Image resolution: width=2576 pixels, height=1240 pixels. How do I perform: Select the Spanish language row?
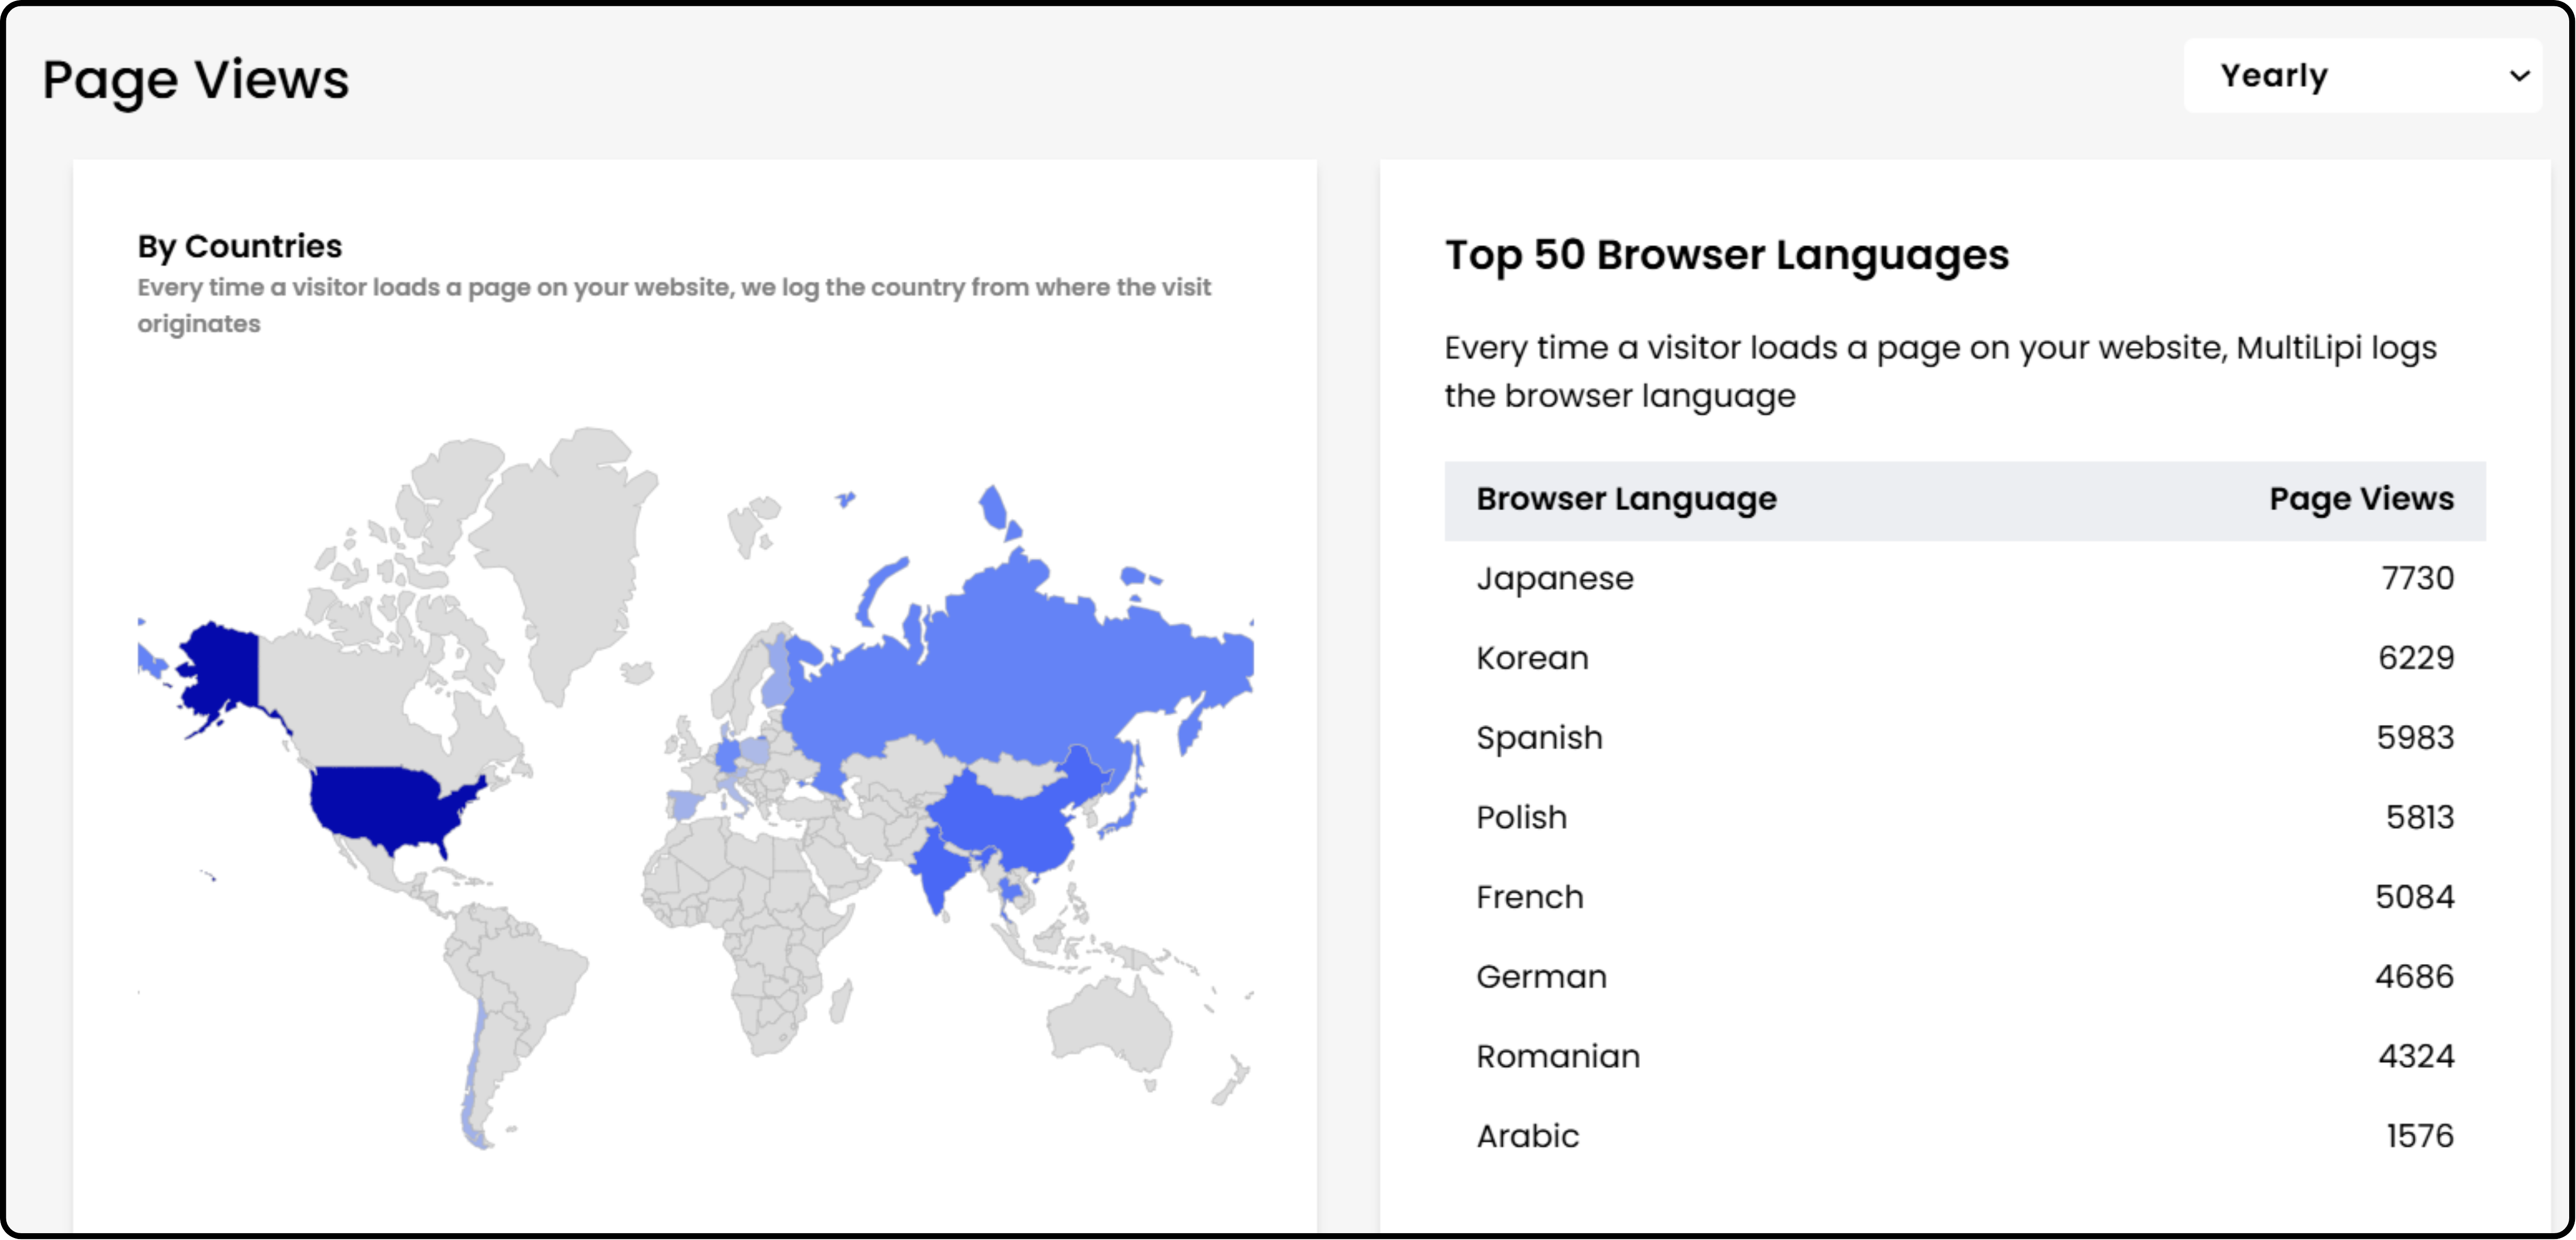coord(1965,738)
